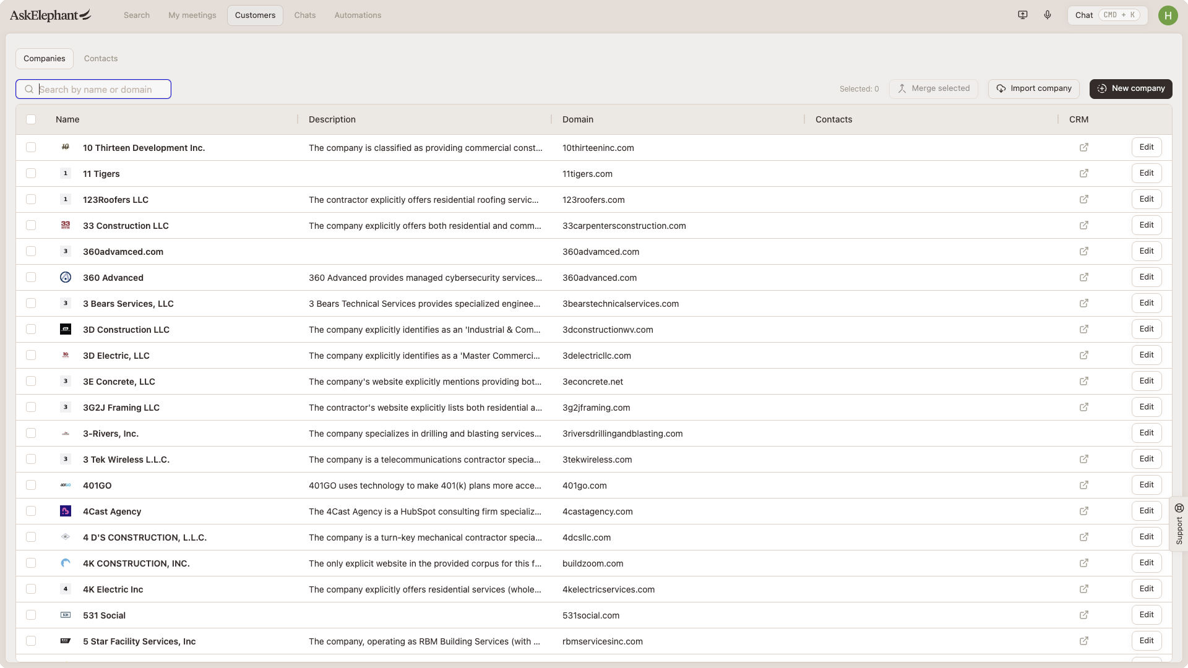
Task: Click the 360 Advanced company logo
Action: pos(66,277)
